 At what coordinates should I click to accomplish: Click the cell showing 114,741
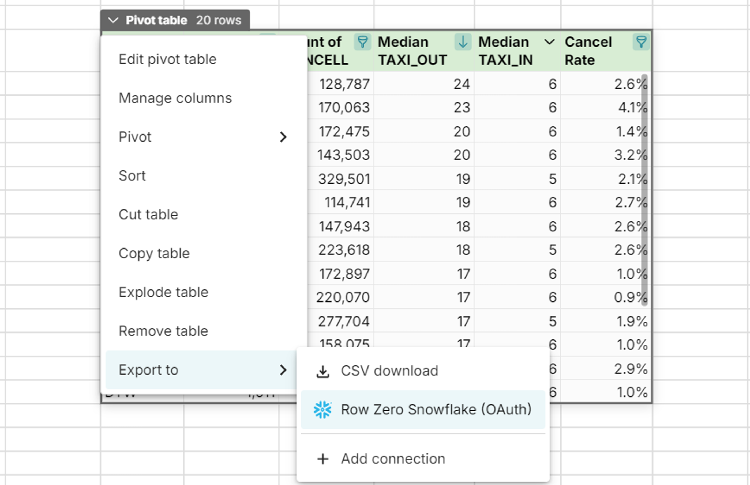(341, 202)
